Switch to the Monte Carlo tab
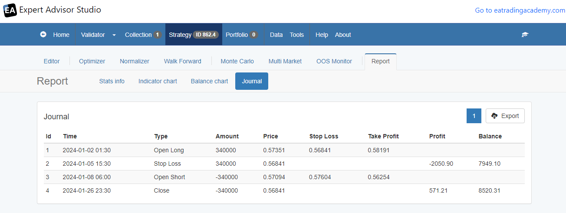 click(237, 61)
